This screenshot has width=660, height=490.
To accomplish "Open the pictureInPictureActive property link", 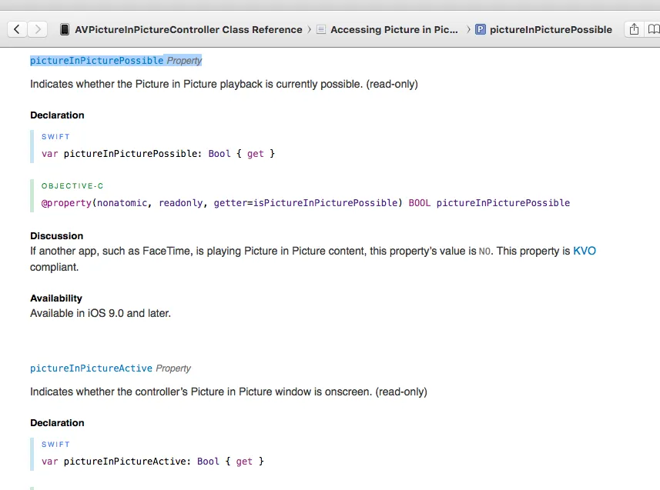I will 91,368.
